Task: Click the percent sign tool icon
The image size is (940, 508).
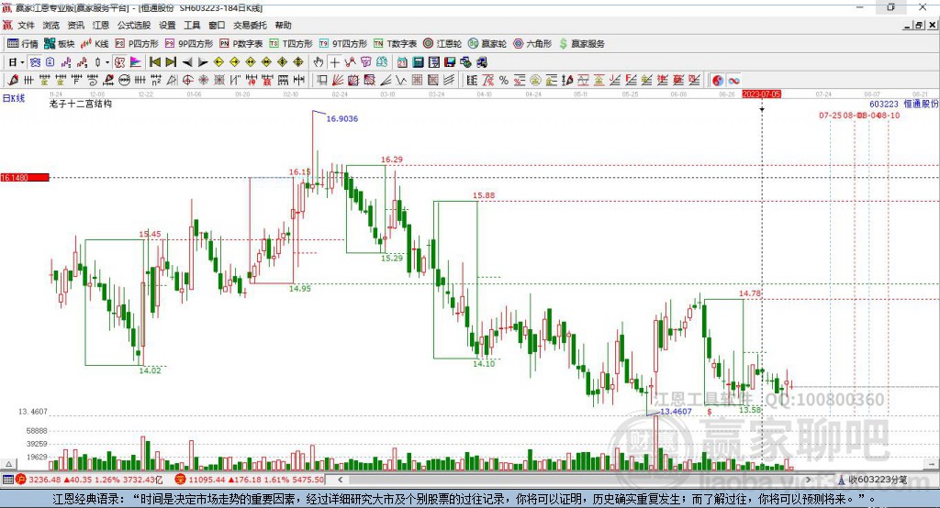Action: (504, 81)
